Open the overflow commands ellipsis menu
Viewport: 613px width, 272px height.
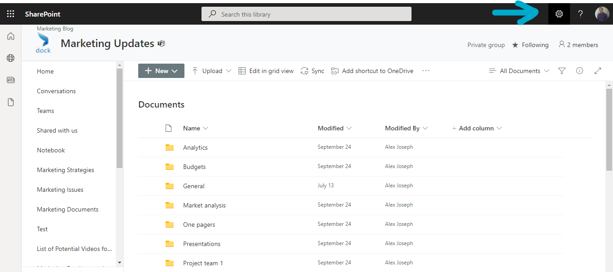tap(425, 70)
